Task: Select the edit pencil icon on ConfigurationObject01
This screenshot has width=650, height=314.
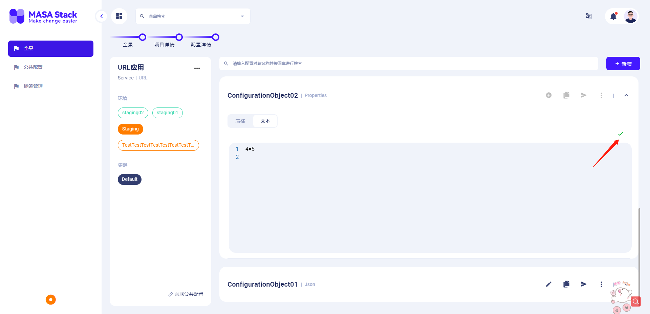Action: [x=549, y=284]
